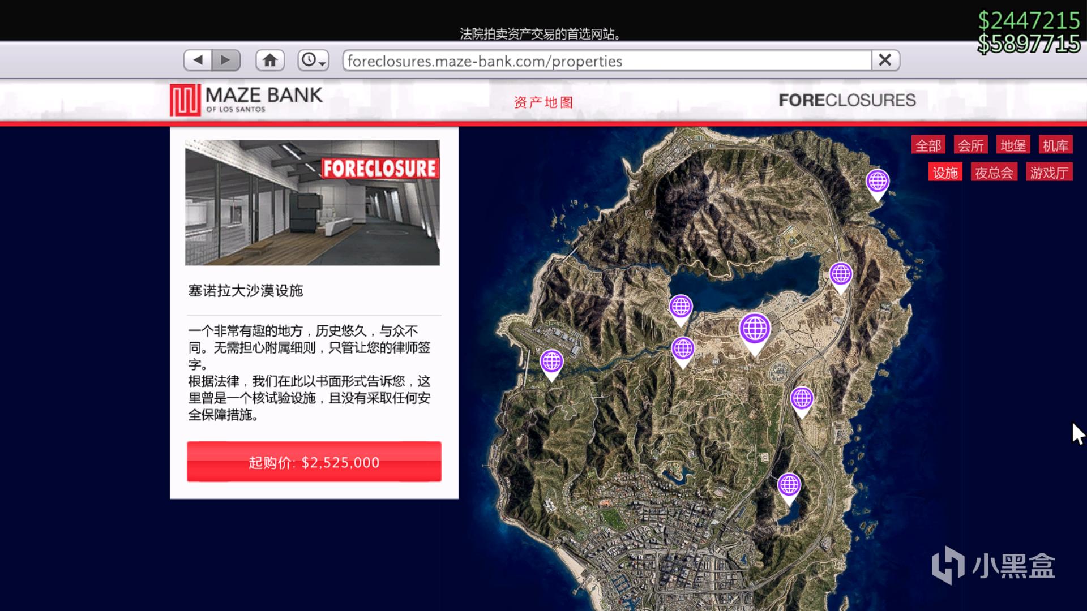Click the browser forward arrow button
Viewport: 1087px width, 611px height.
[226, 60]
